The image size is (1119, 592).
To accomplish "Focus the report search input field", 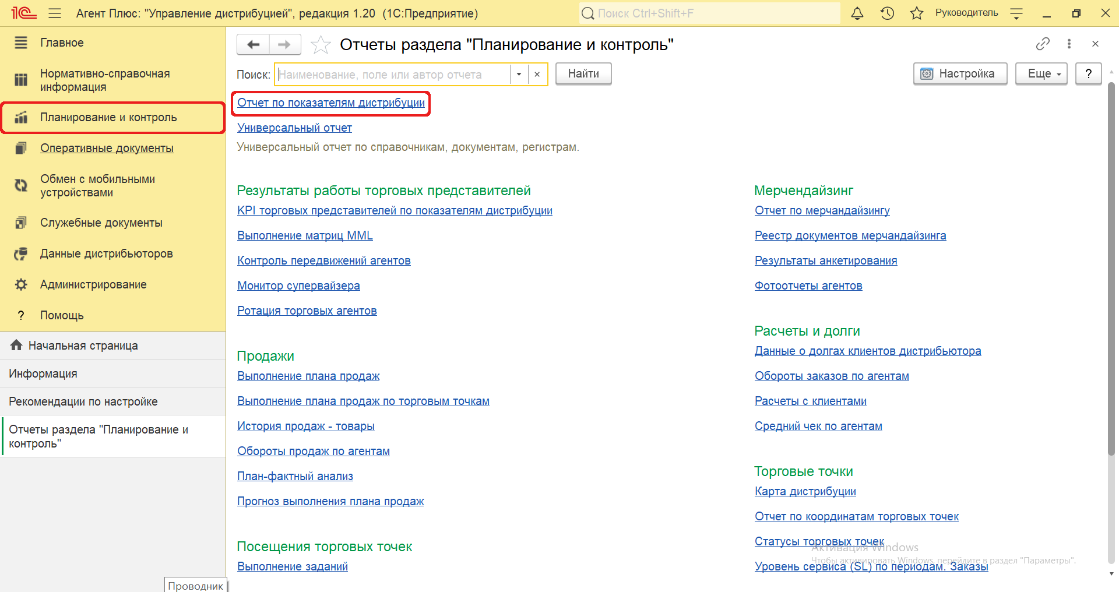I will coord(393,75).
